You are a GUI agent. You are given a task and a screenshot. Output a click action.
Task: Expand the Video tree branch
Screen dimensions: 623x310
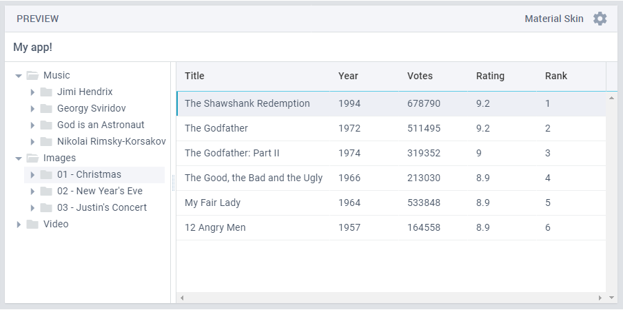[x=19, y=225]
